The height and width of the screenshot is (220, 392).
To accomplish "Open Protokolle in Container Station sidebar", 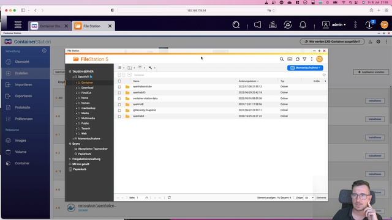I will pos(23,108).
